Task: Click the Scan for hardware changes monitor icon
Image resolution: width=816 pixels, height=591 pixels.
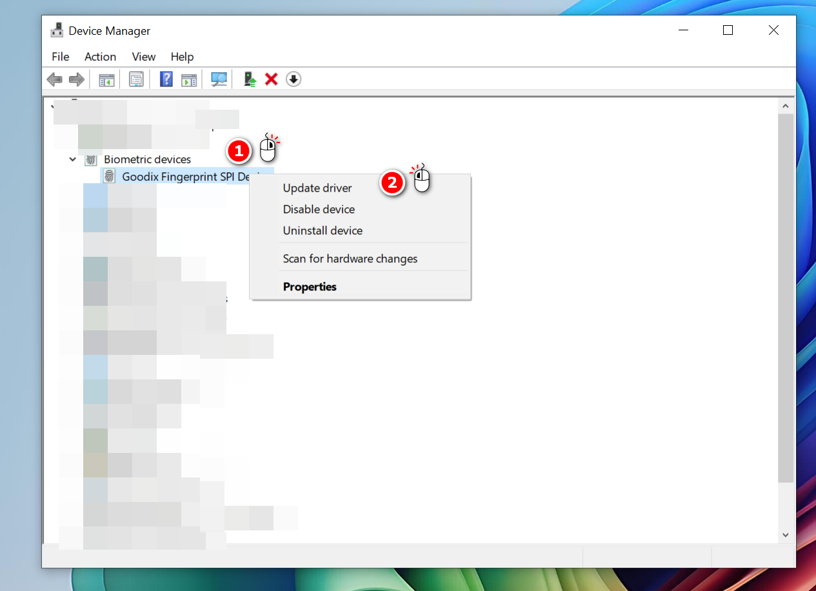Action: coord(219,79)
